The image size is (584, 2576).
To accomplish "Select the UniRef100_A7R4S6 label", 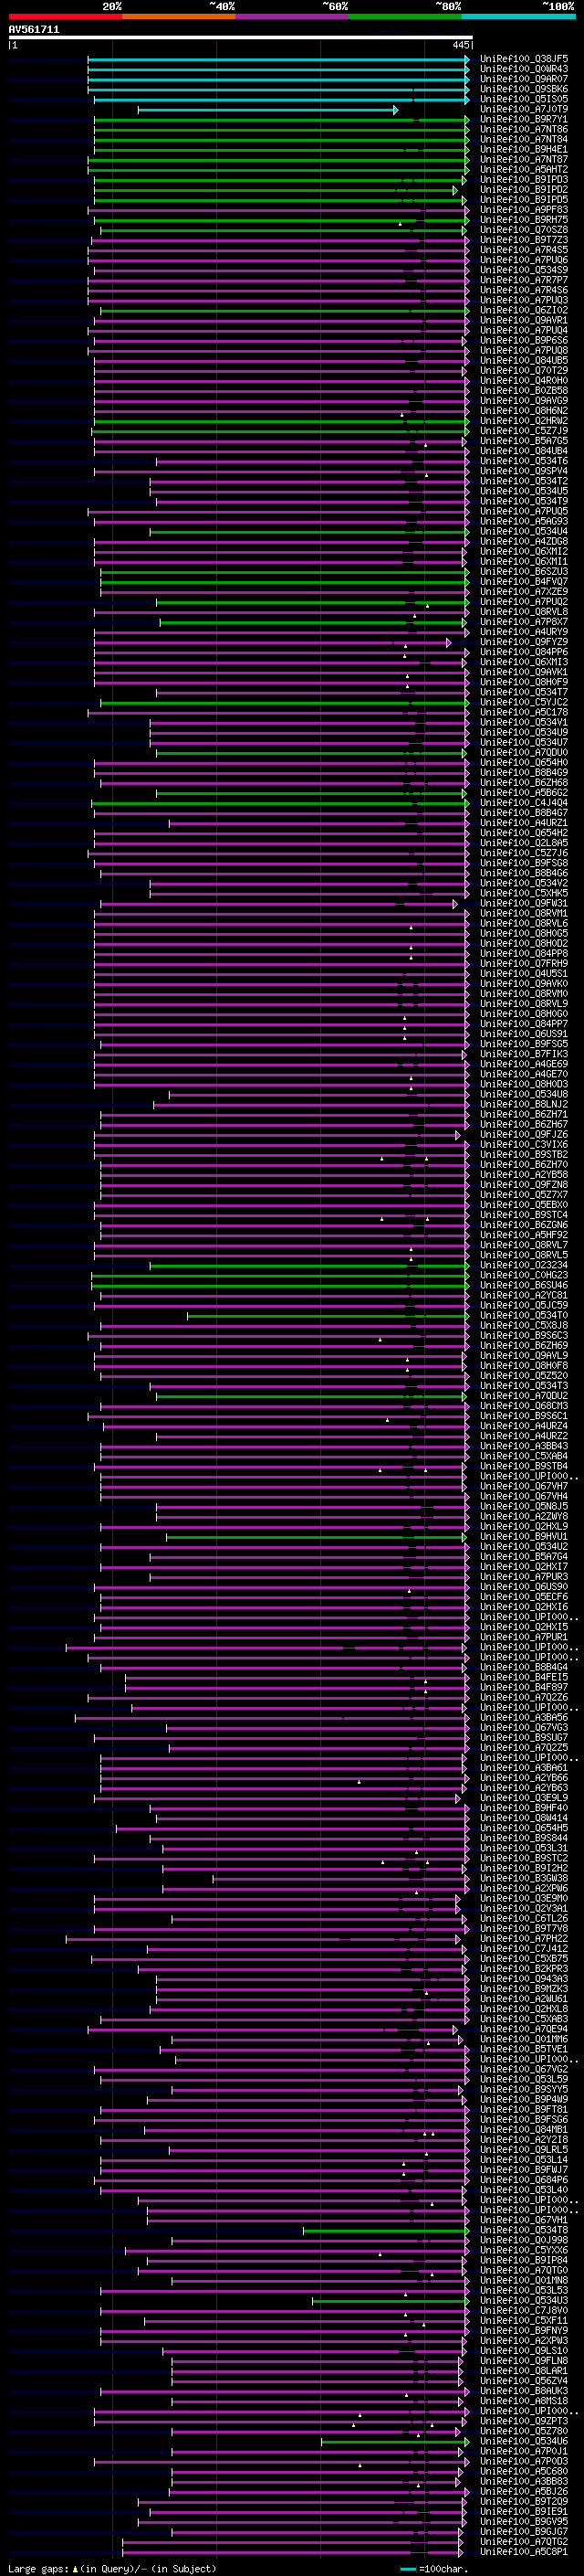I will (x=524, y=290).
